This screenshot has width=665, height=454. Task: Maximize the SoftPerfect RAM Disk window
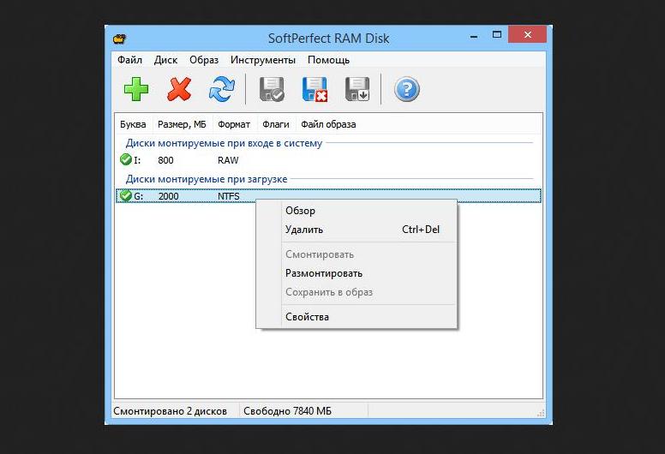coord(497,34)
